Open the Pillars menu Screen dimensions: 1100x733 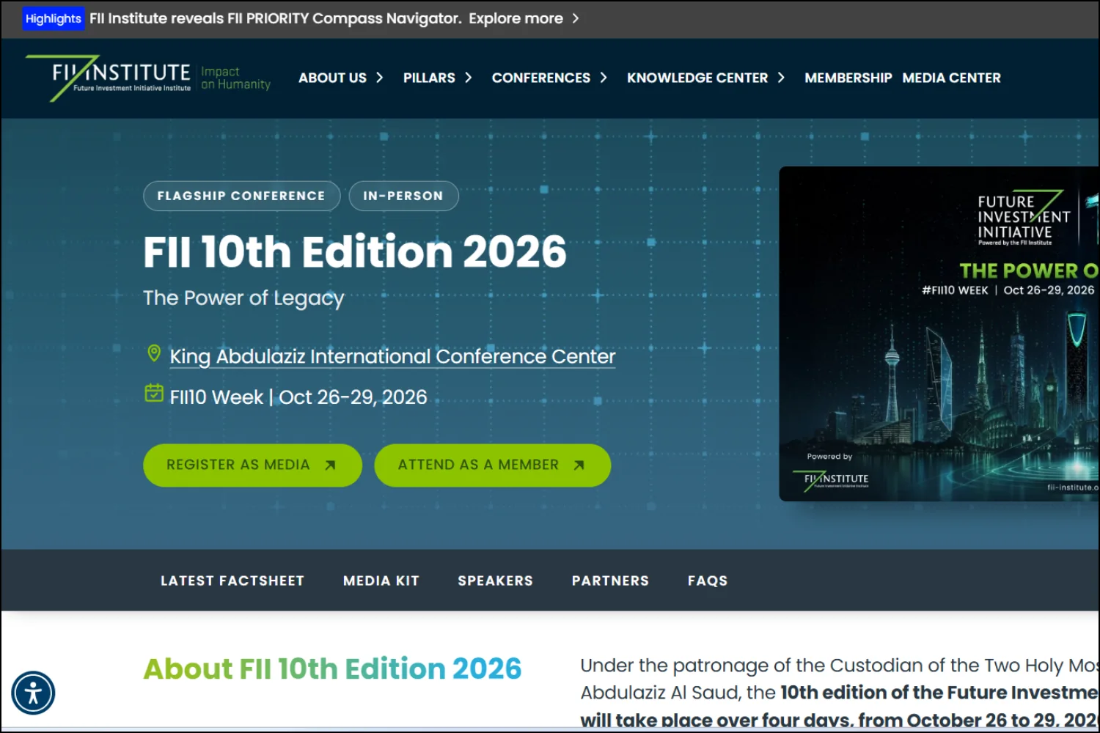pyautogui.click(x=429, y=78)
